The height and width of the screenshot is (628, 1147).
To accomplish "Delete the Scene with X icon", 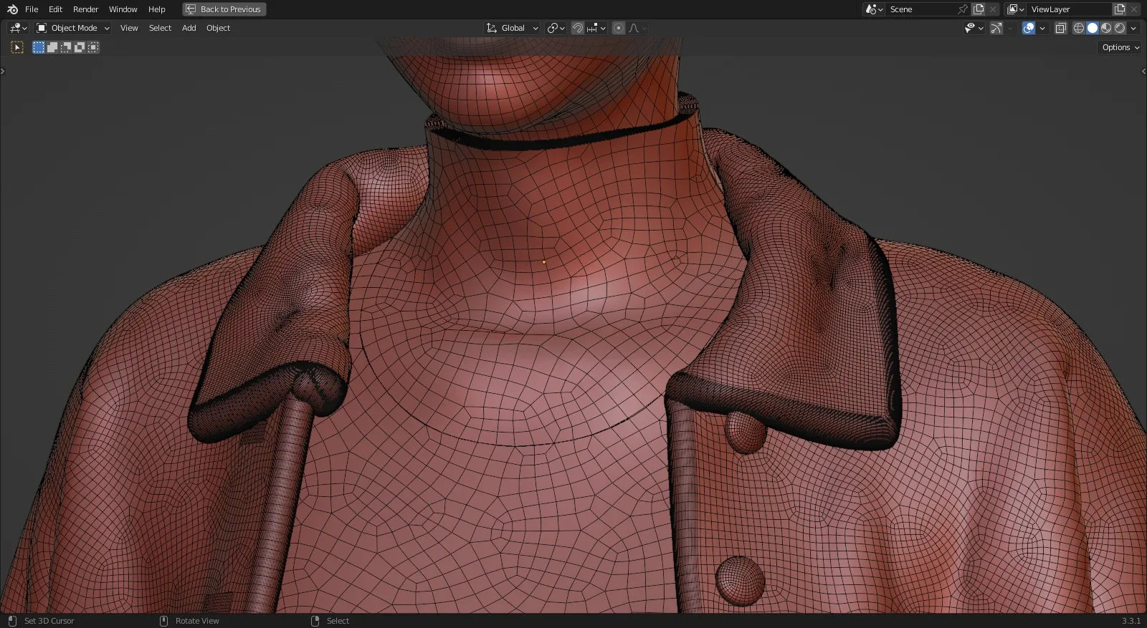I will [993, 9].
